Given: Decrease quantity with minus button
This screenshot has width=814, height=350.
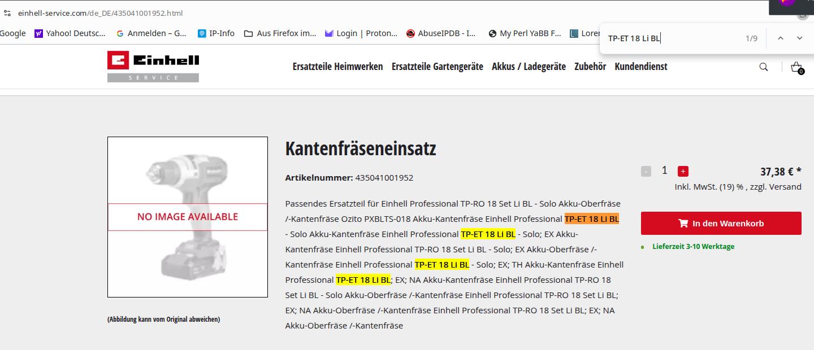Looking at the screenshot, I should [646, 171].
